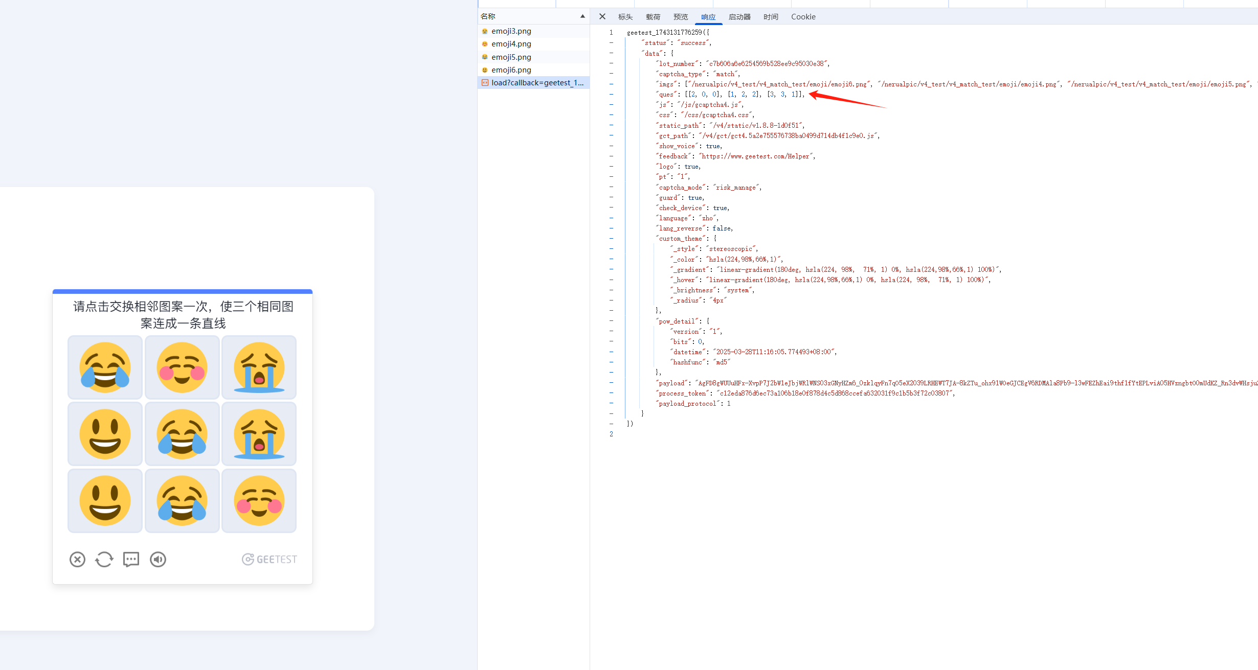Select emoji3.png request
1258x670 pixels.
click(511, 31)
